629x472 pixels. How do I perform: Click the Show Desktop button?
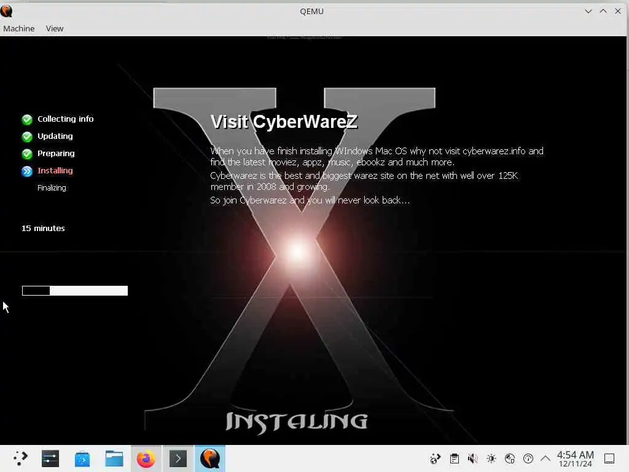[x=609, y=458]
